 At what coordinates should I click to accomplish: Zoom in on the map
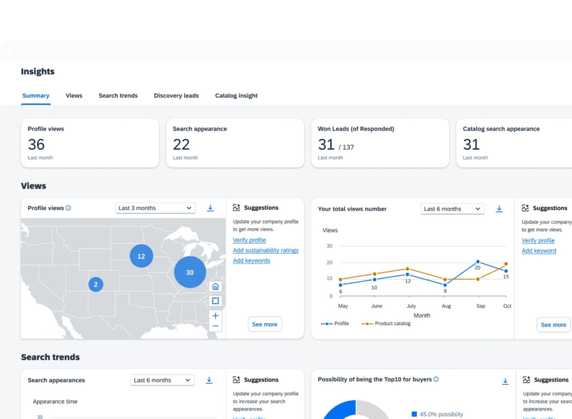tap(215, 316)
